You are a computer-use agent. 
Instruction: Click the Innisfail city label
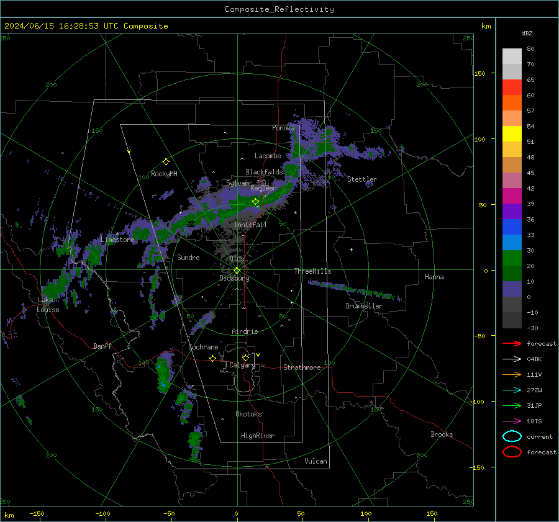(250, 225)
